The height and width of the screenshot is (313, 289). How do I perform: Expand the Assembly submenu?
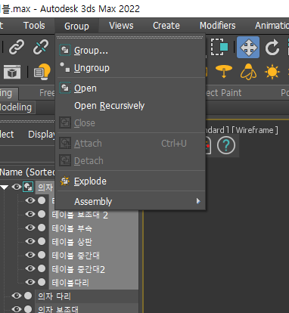click(130, 202)
